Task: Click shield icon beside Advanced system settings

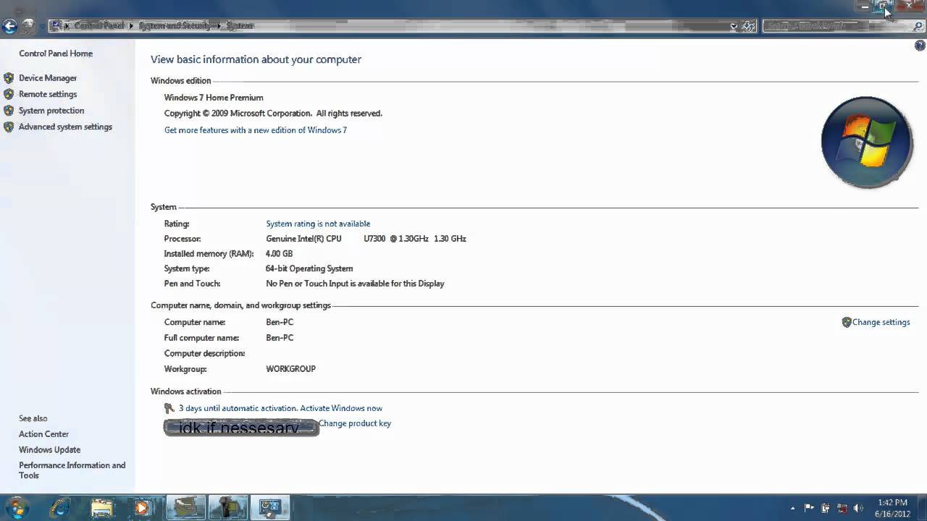Action: point(9,127)
